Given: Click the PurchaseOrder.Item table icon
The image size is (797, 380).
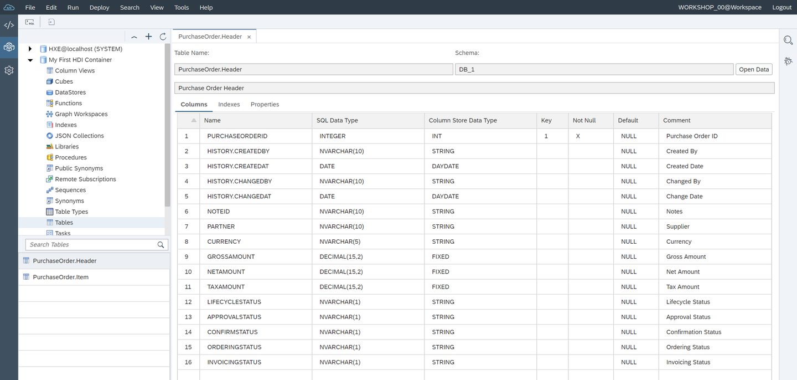Looking at the screenshot, I should click(x=26, y=277).
